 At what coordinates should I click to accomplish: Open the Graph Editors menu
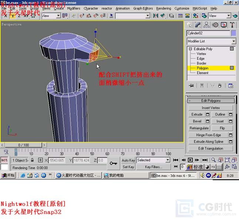143,9
